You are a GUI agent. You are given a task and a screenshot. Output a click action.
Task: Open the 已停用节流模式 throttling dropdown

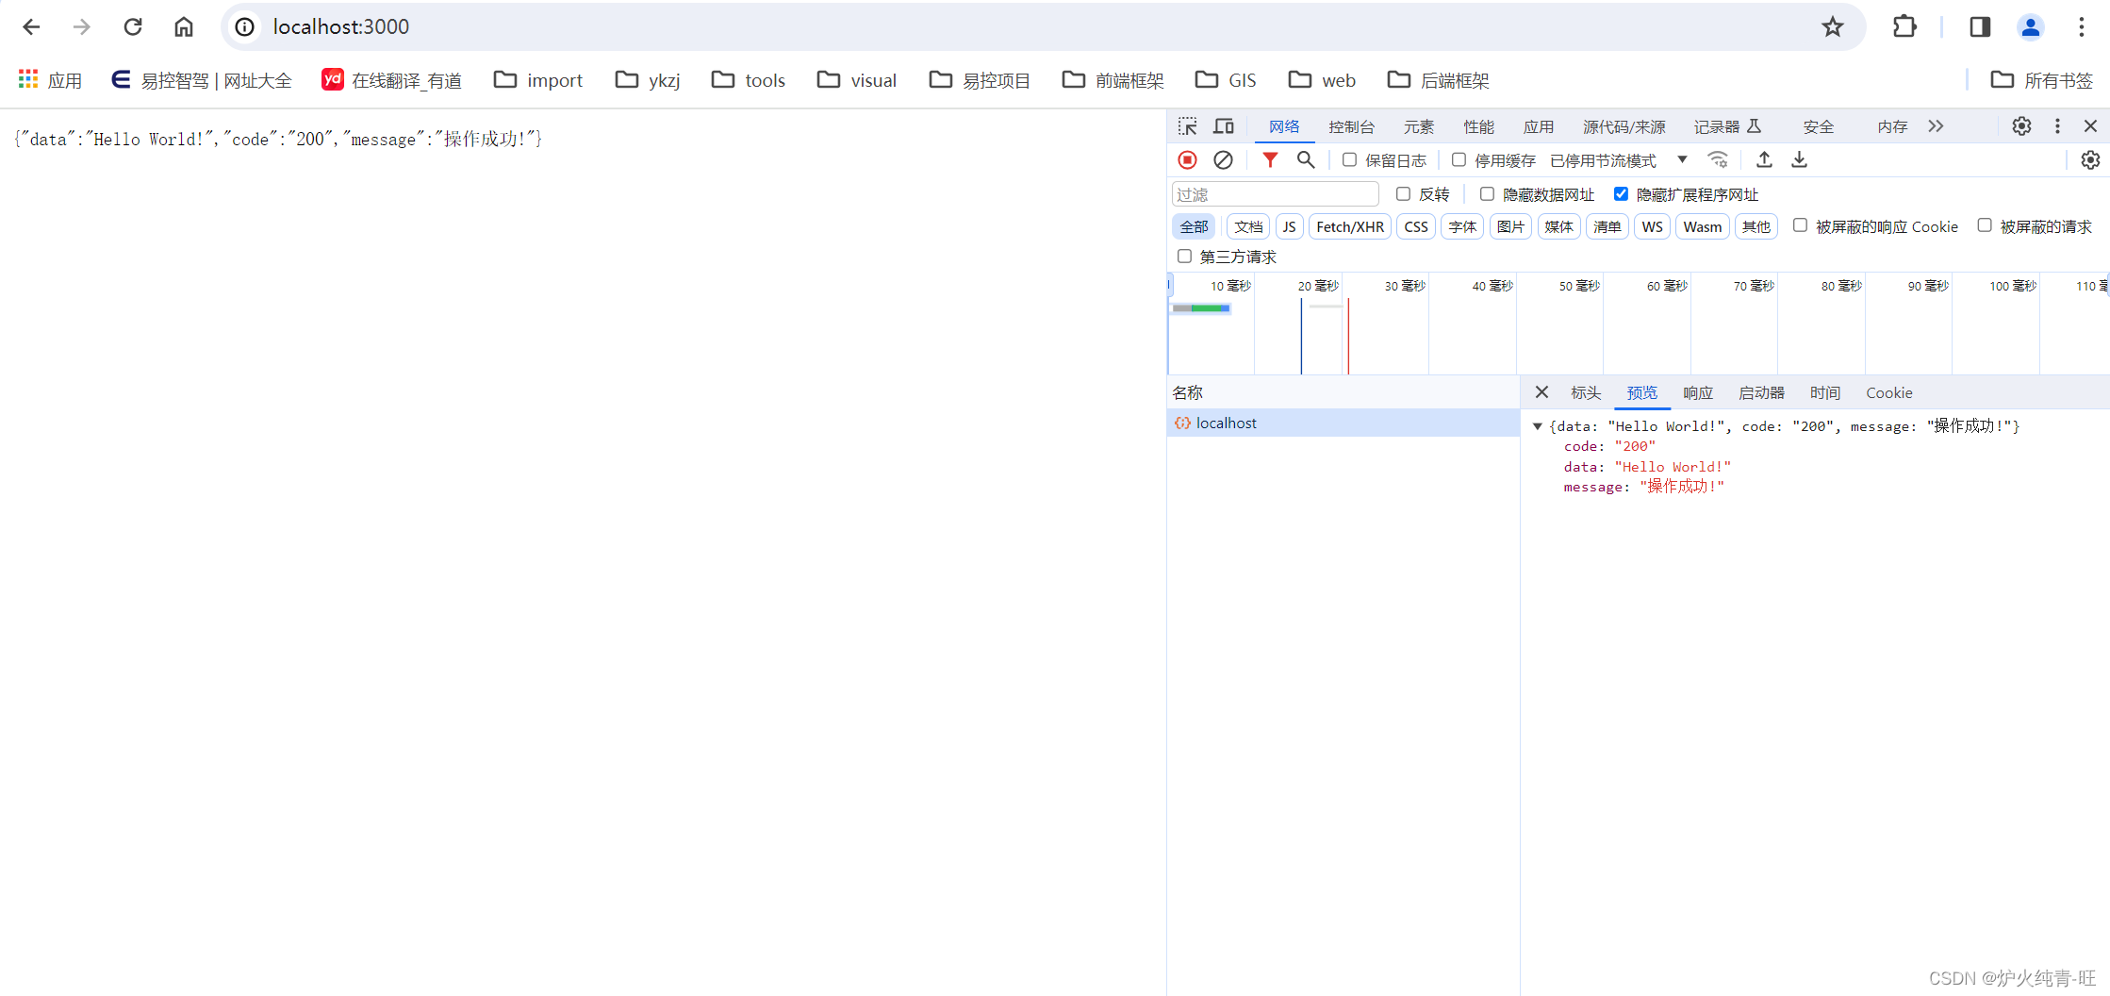1618,160
